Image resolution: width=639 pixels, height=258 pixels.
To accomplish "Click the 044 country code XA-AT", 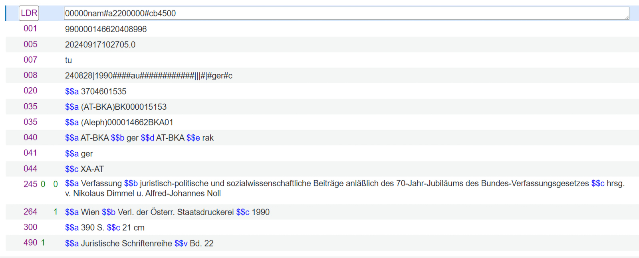I will pyautogui.click(x=92, y=169).
